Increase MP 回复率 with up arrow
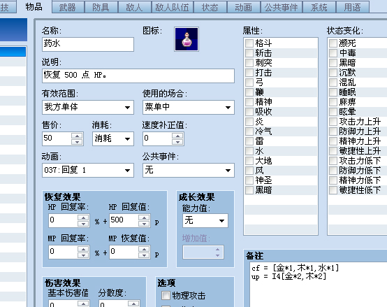Viewport: 387px width, 307px height. point(83,249)
